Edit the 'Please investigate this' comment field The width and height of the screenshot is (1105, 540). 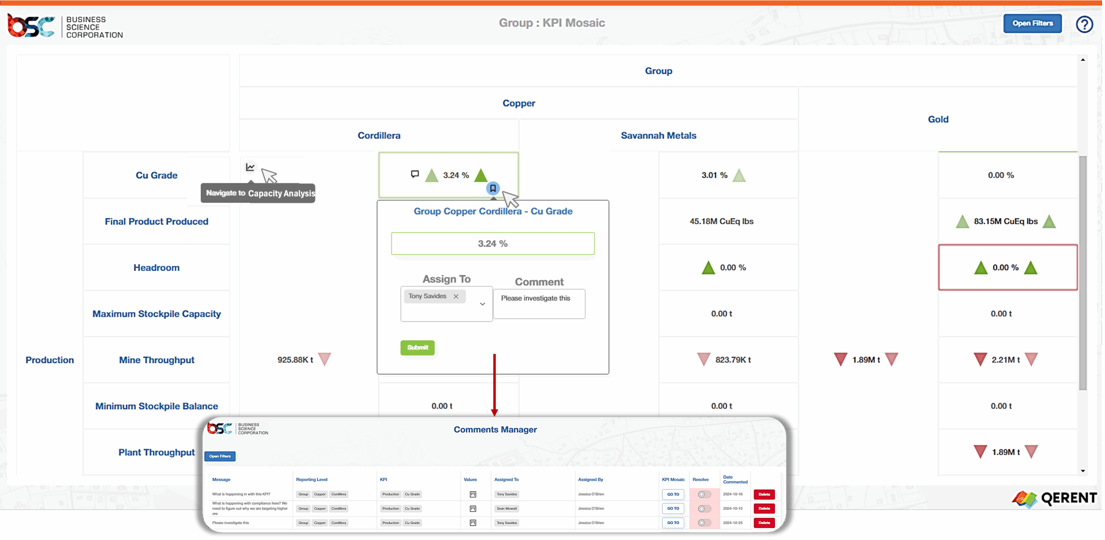(x=539, y=304)
